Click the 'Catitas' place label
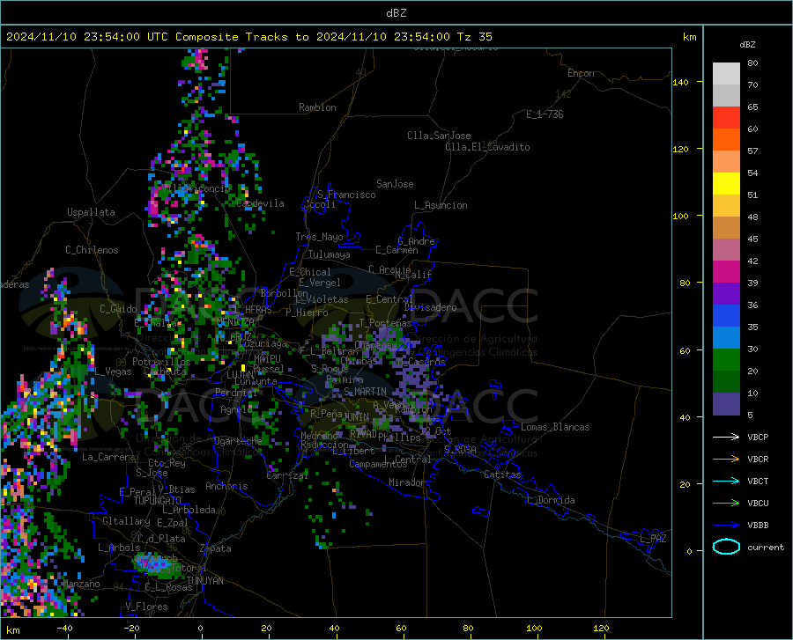The height and width of the screenshot is (640, 793). point(503,474)
